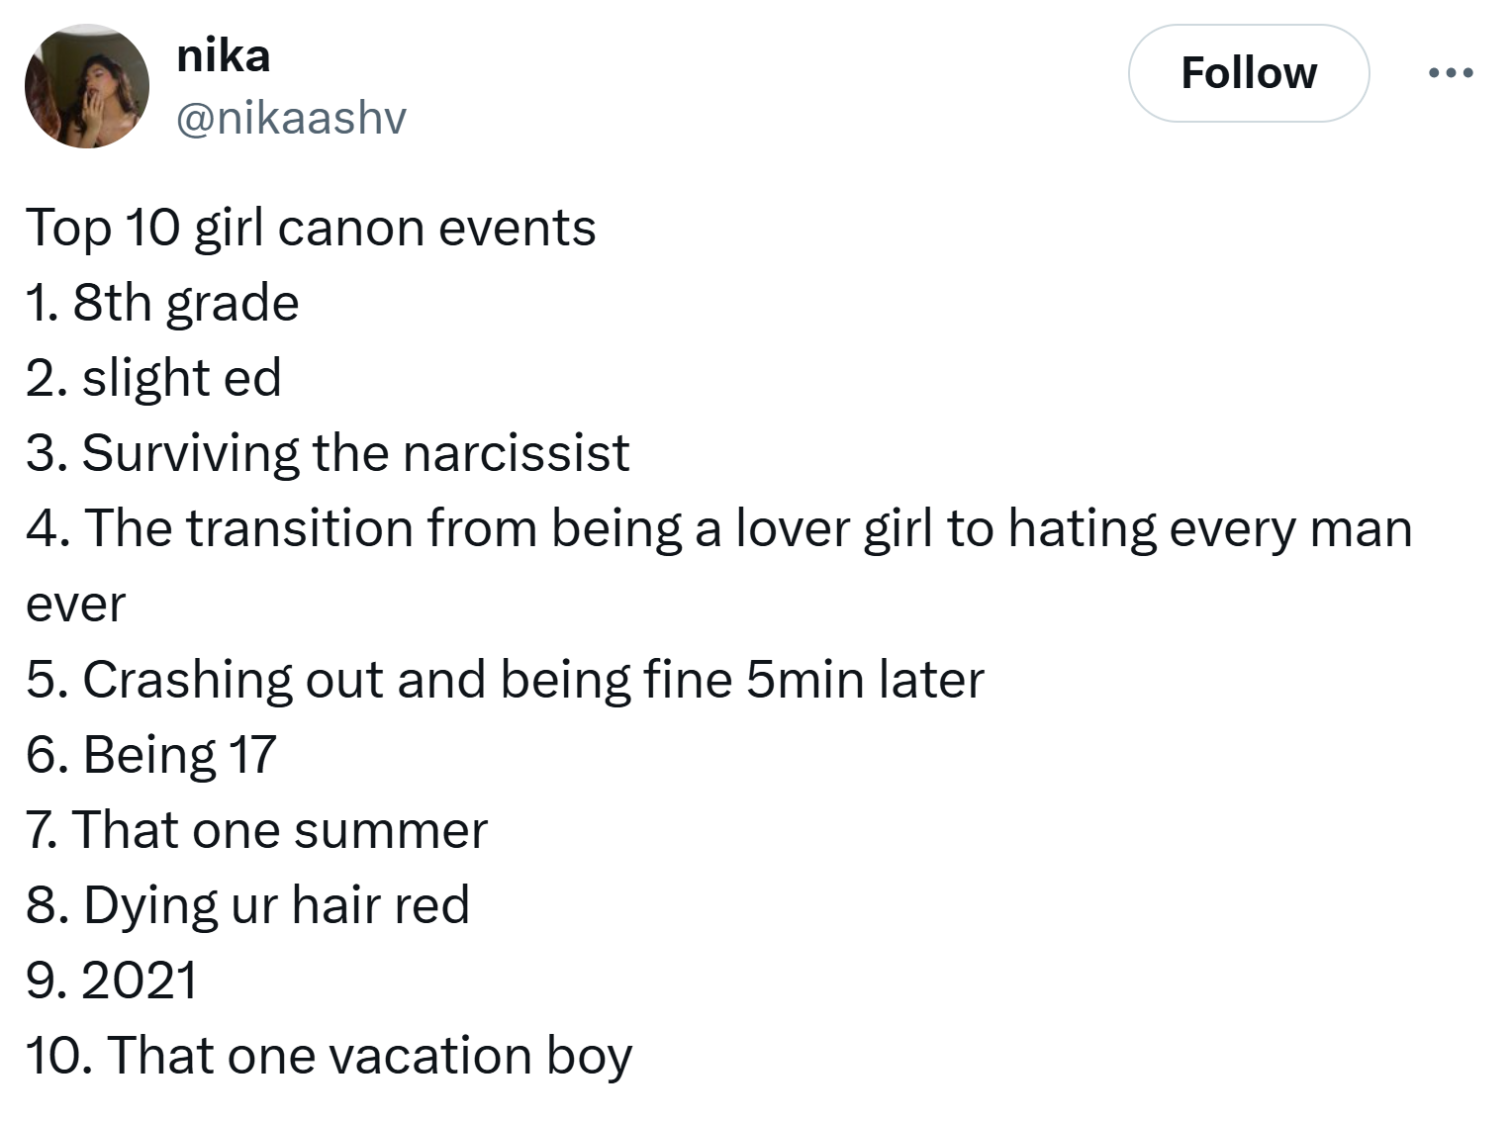Click the '2. slight ed' line
1512x1122 pixels.
pyautogui.click(x=154, y=378)
